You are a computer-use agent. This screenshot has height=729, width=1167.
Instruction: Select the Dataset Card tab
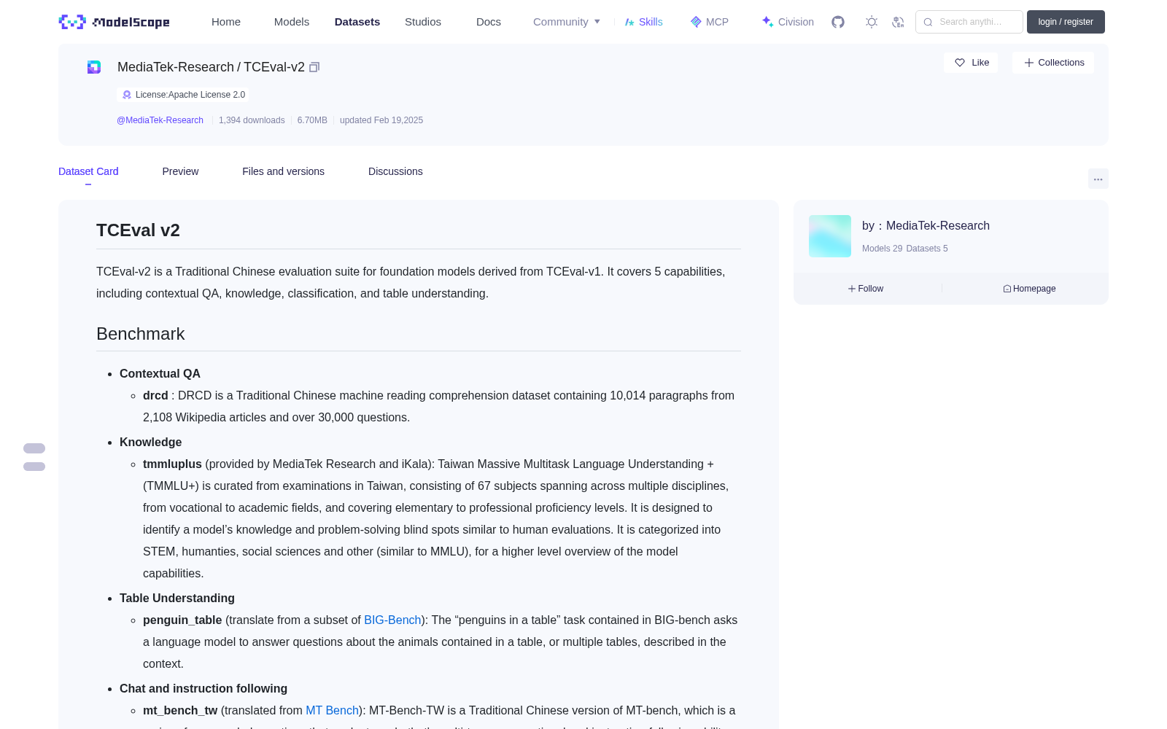coord(88,171)
